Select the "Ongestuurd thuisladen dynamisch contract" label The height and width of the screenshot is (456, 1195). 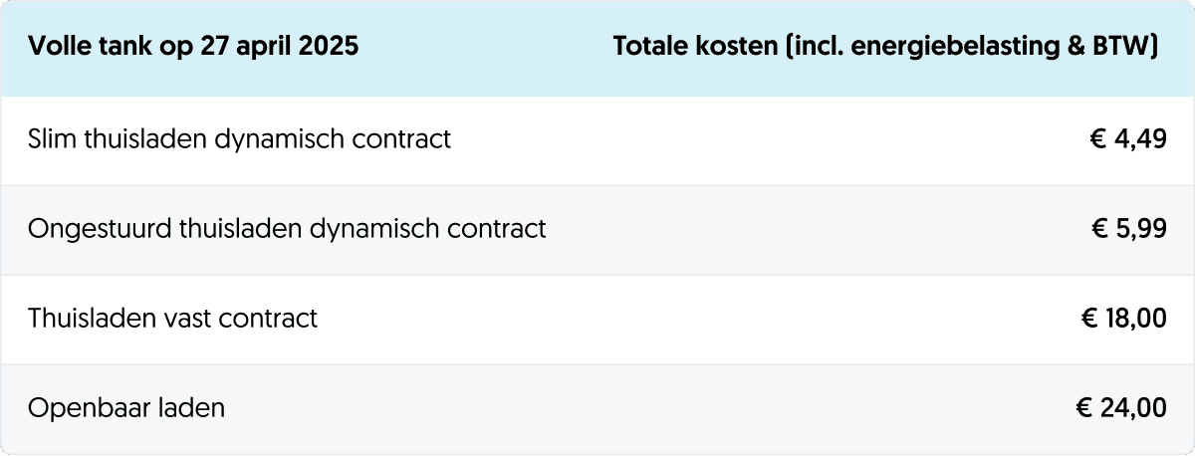click(287, 229)
